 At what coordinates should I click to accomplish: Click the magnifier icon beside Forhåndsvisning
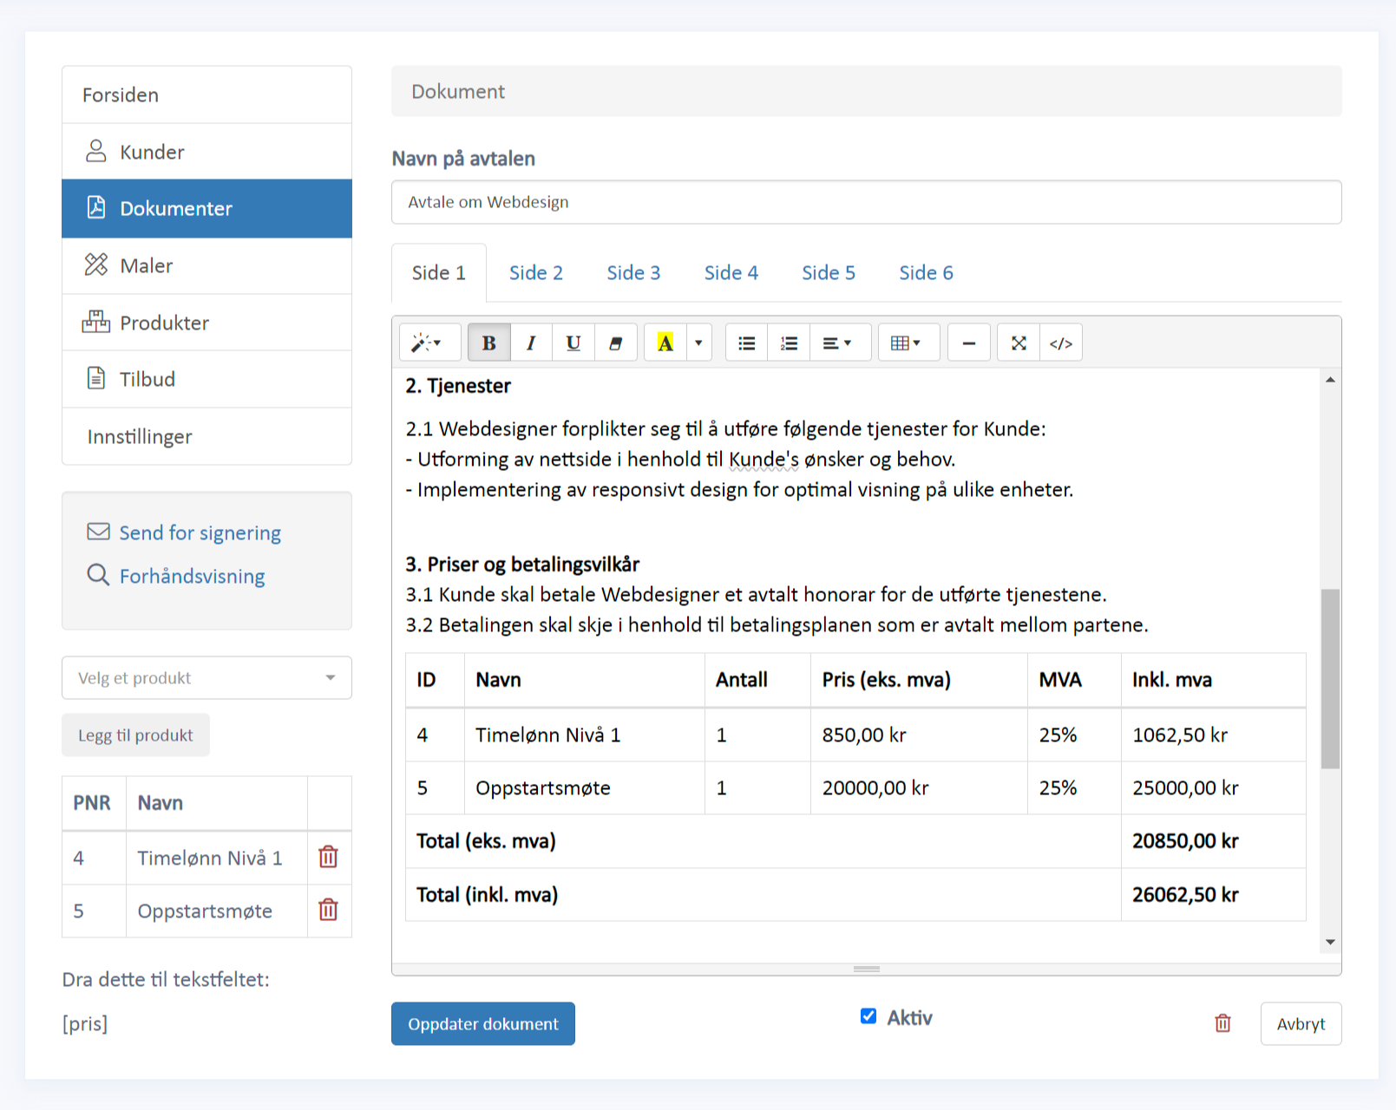click(x=98, y=575)
